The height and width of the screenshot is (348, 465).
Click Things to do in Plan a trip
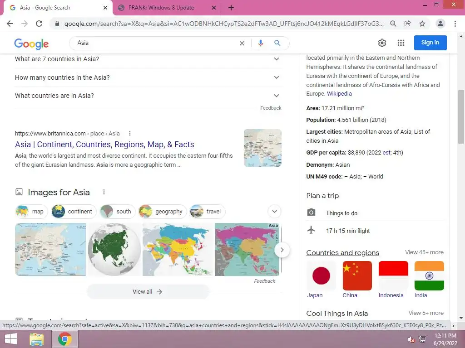(x=341, y=213)
